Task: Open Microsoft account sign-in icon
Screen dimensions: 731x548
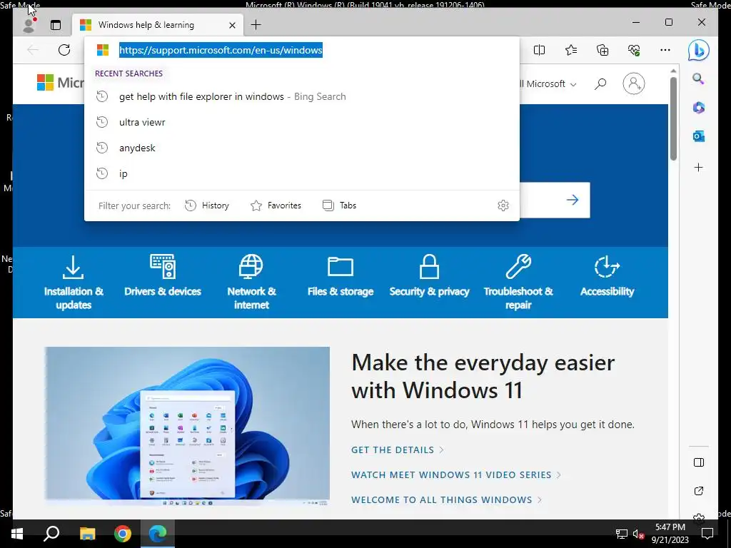Action: (x=634, y=84)
